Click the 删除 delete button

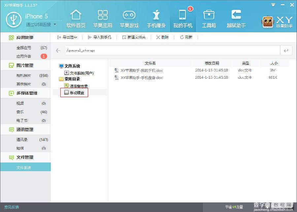tap(162, 37)
